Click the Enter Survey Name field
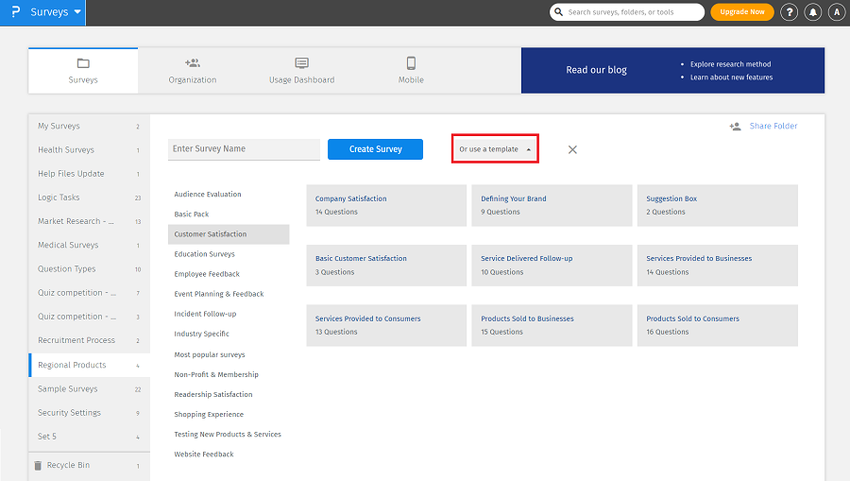 click(244, 149)
